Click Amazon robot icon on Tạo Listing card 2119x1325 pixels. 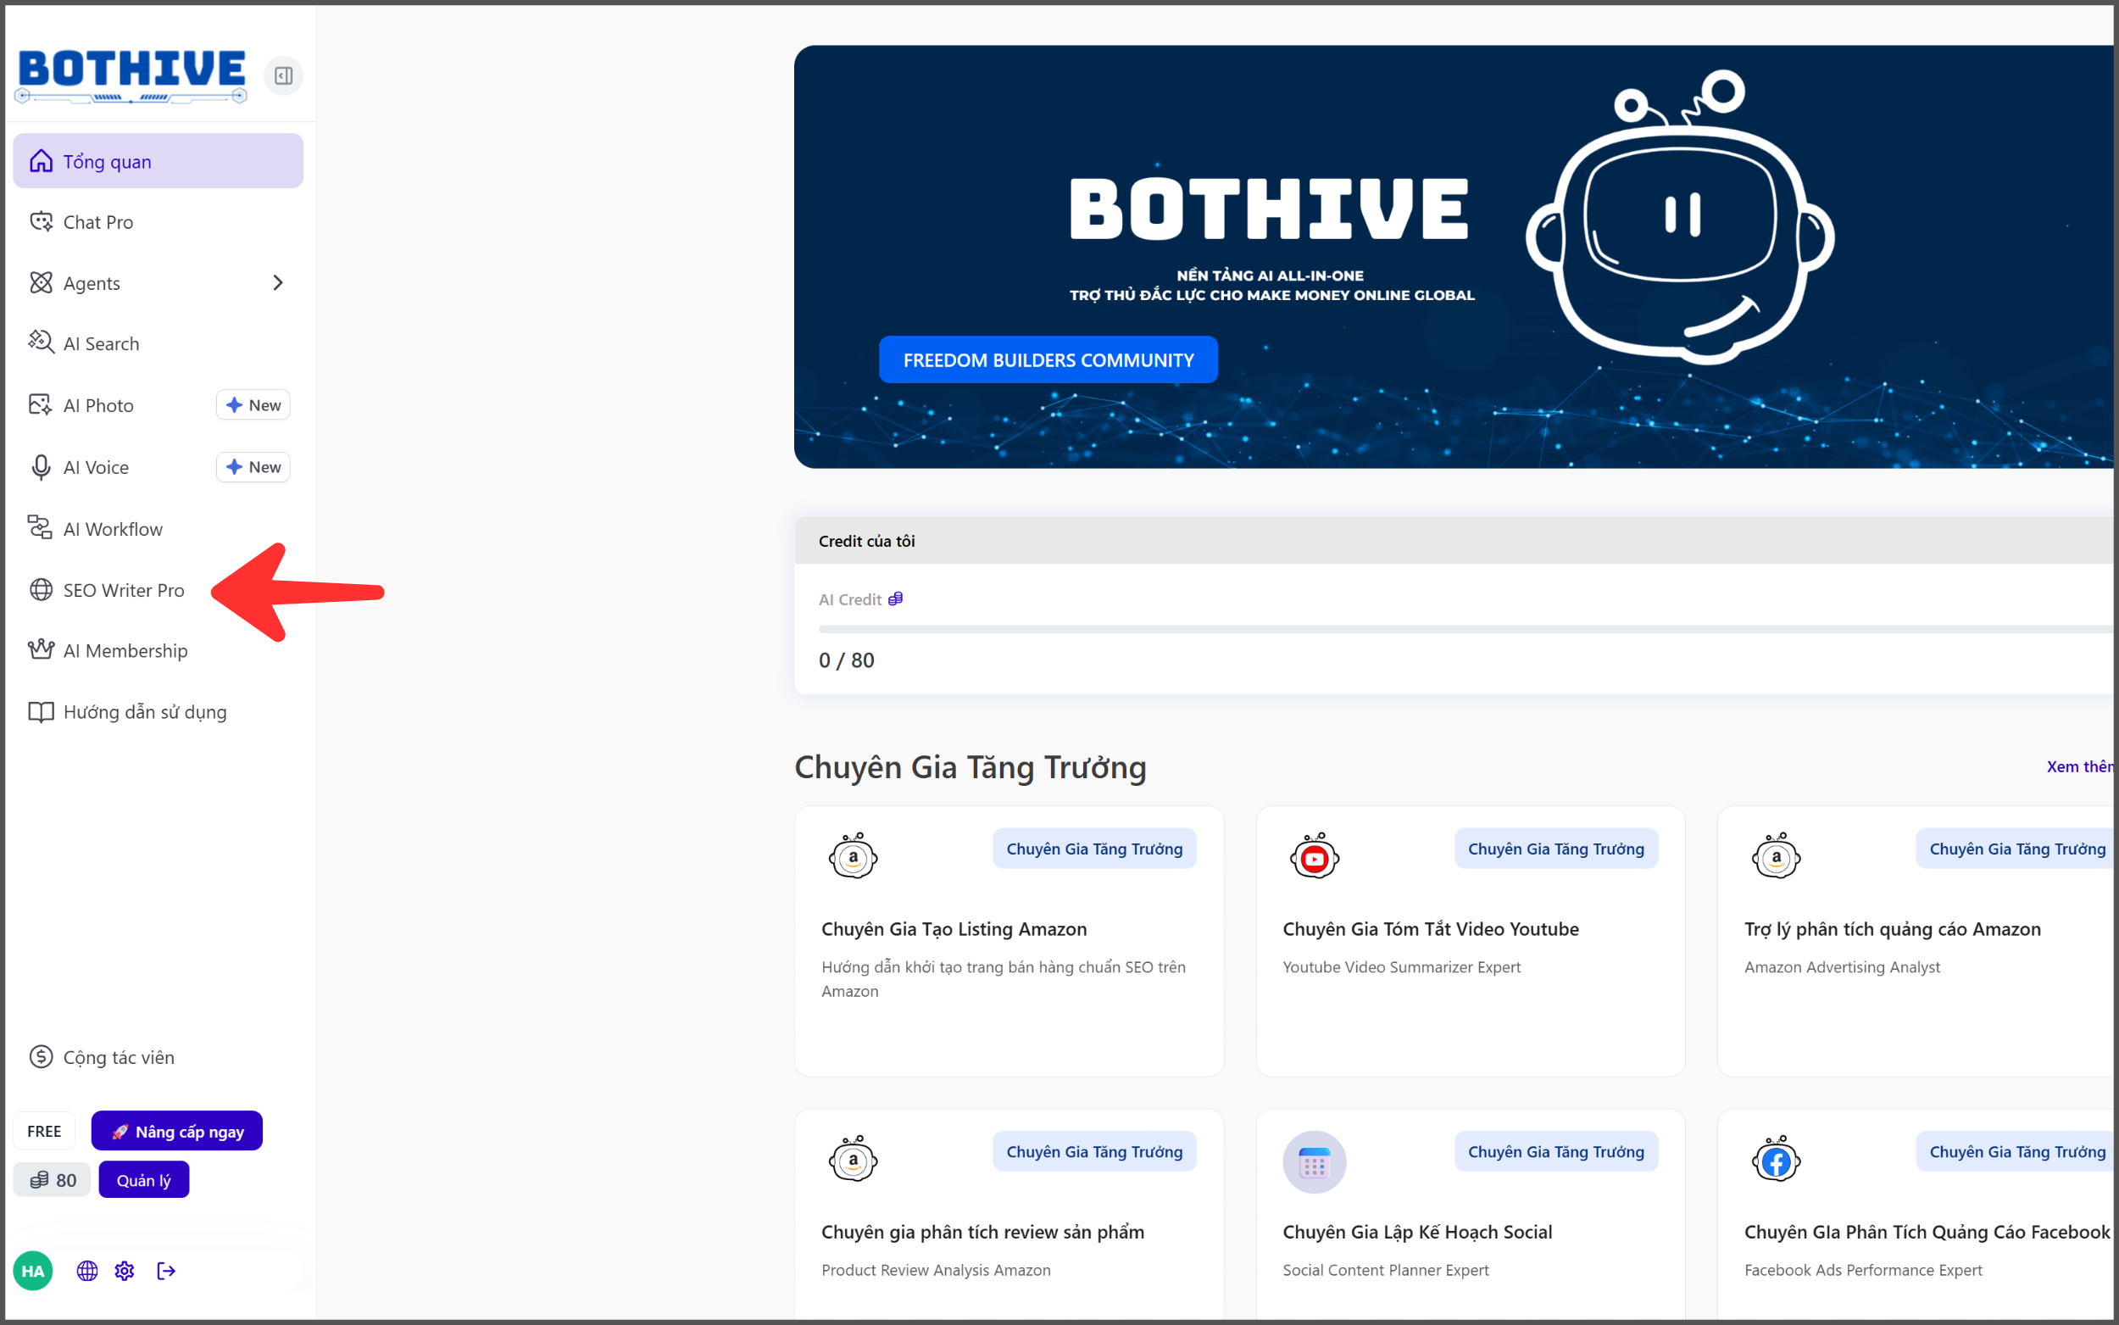click(854, 856)
